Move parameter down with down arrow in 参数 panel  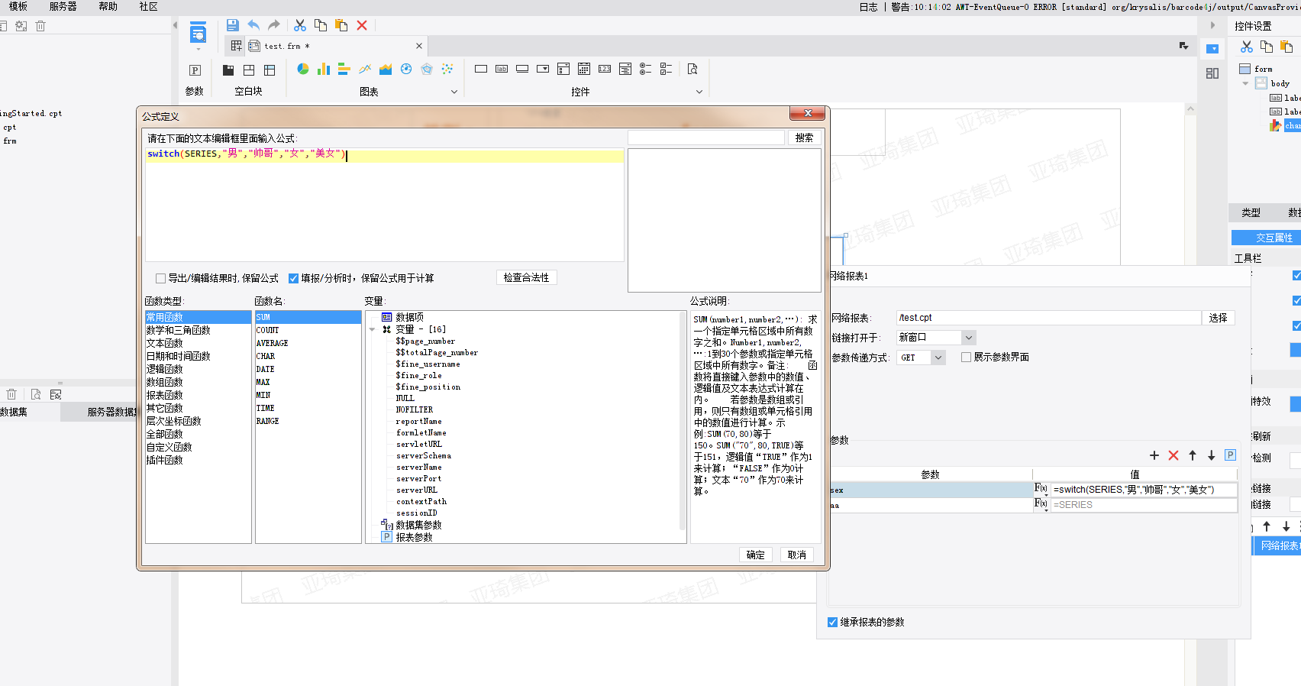click(1212, 455)
